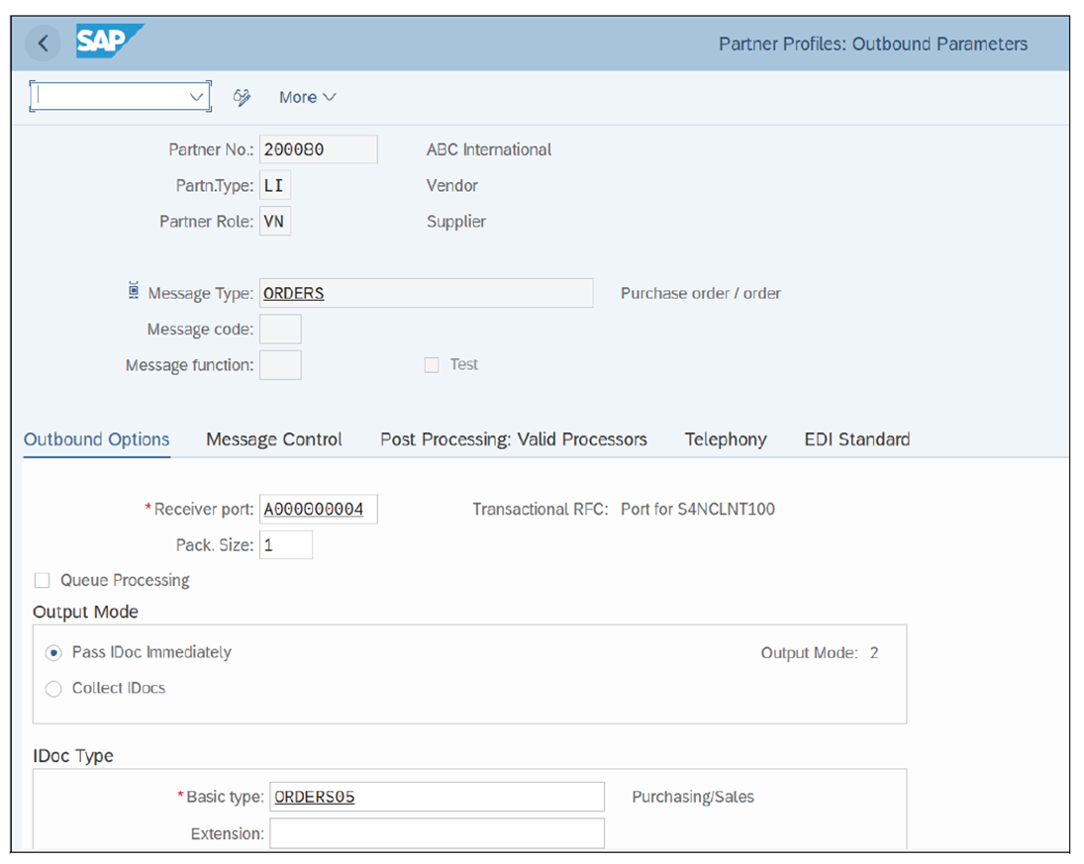Enable the Test checkbox
The width and height of the screenshot is (1084, 864).
432,364
